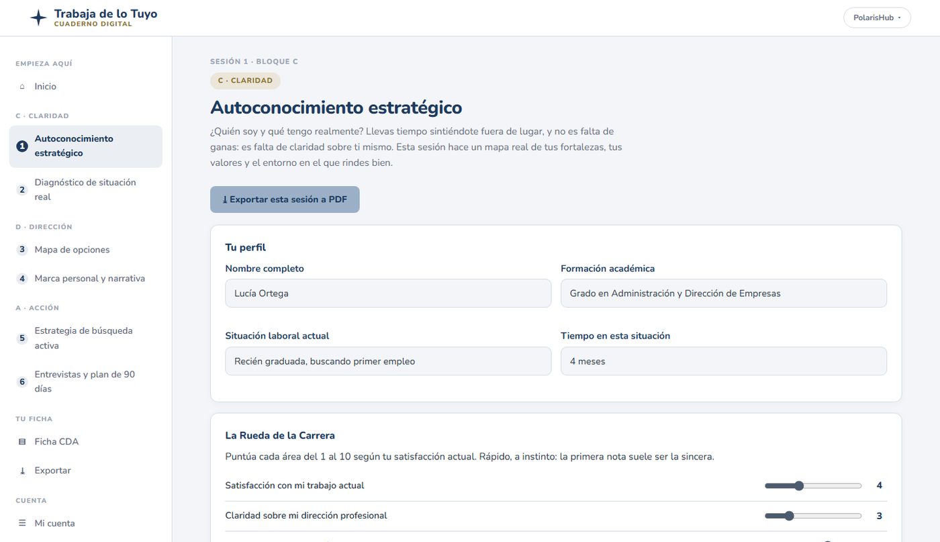Click the D · DIRECCIÓN section label

tap(44, 227)
